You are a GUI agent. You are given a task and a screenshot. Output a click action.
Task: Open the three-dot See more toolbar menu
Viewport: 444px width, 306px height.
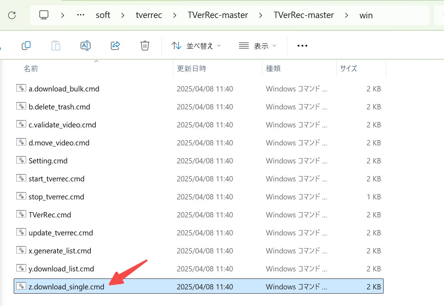[302, 46]
